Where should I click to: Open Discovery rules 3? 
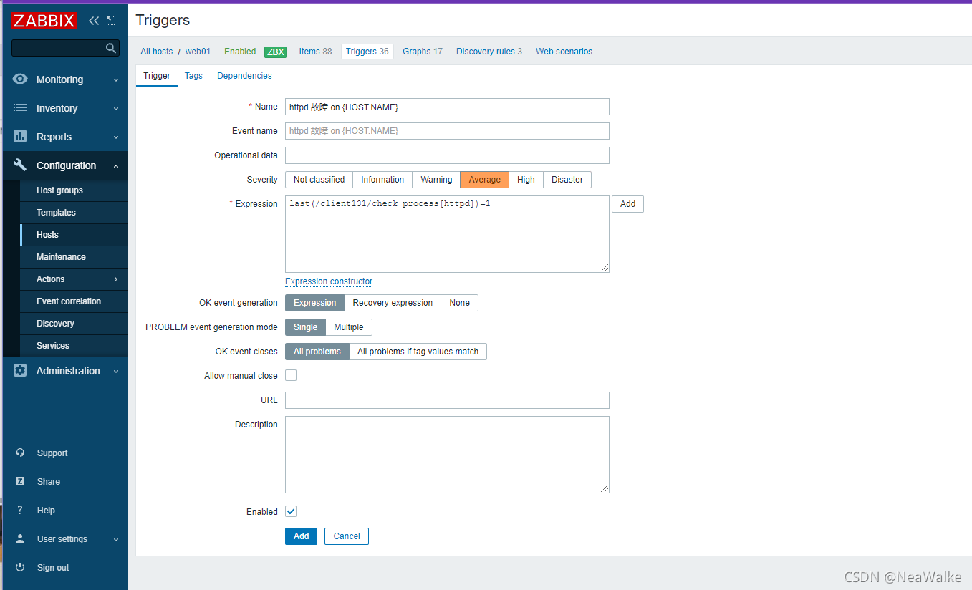(489, 52)
